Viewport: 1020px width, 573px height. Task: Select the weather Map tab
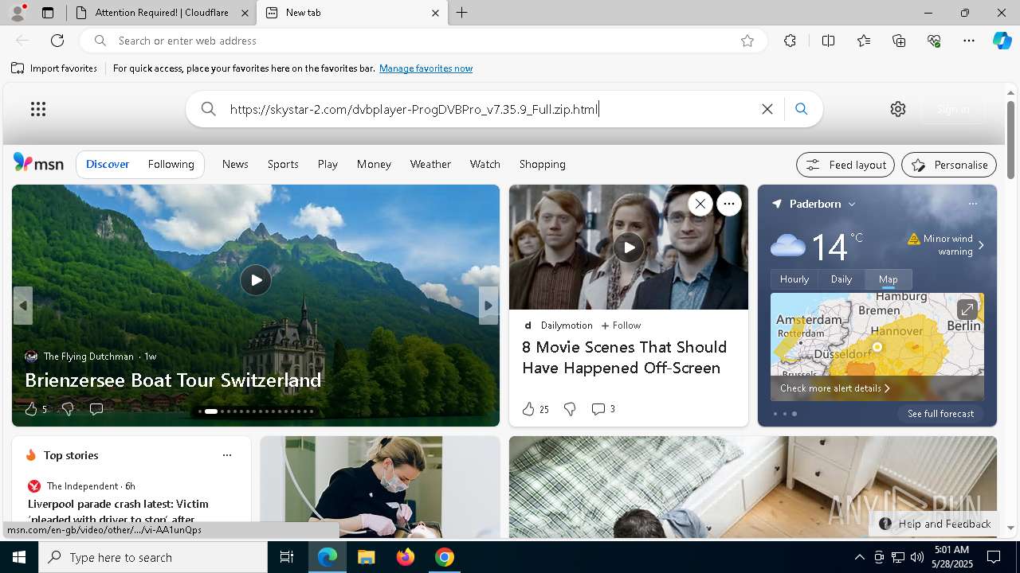[889, 279]
